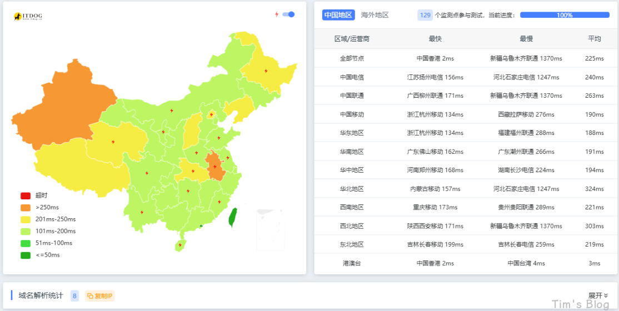The image size is (619, 311).
Task: Click 江苏扬州电信 156ms cell
Action: coord(435,77)
